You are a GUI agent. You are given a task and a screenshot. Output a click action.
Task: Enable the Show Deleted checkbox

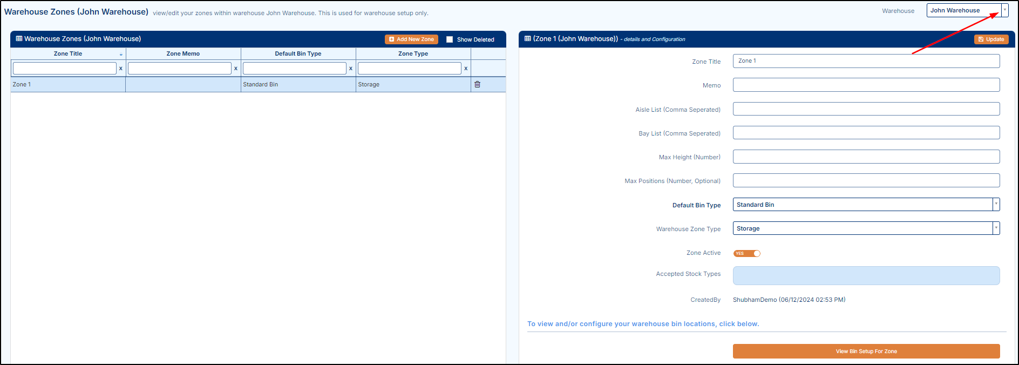(450, 39)
